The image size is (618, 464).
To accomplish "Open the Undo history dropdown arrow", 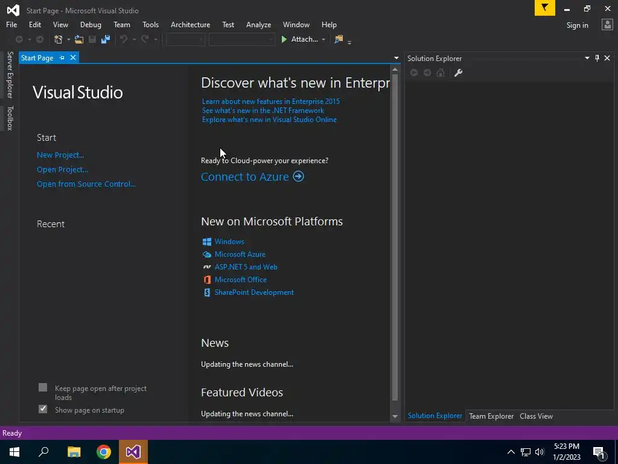I will pos(134,39).
